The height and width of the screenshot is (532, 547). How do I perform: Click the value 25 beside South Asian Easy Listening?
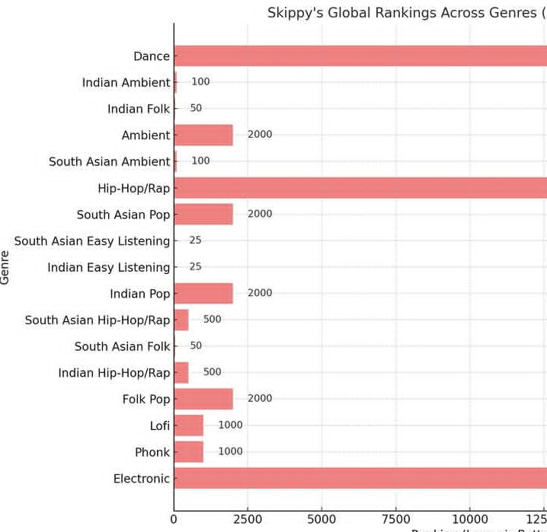195,241
